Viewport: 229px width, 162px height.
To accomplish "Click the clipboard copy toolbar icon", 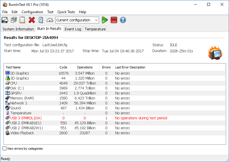I will click(22, 20).
